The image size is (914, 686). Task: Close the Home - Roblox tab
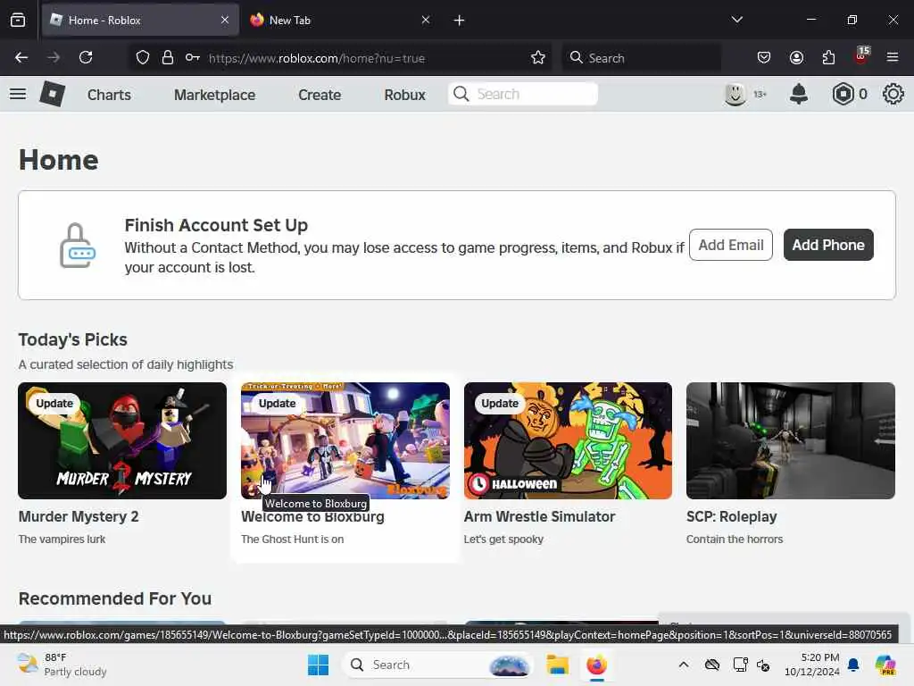(225, 20)
